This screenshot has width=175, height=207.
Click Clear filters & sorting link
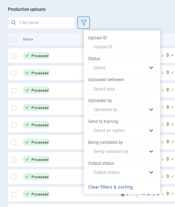[110, 187]
